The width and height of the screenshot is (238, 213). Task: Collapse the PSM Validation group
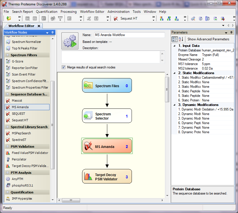[7, 147]
